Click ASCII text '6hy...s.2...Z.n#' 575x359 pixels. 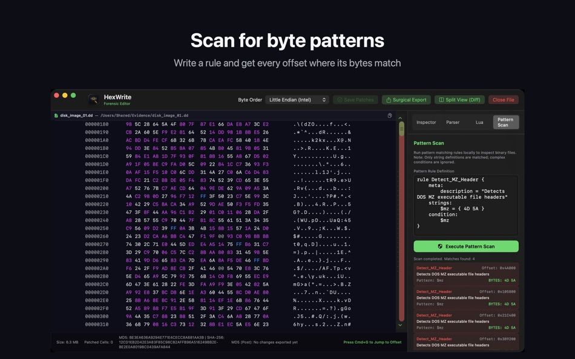pos(322,324)
